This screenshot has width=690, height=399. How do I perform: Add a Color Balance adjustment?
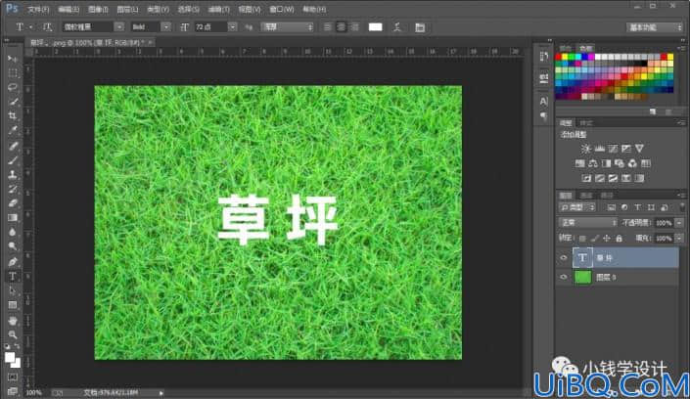(x=593, y=163)
